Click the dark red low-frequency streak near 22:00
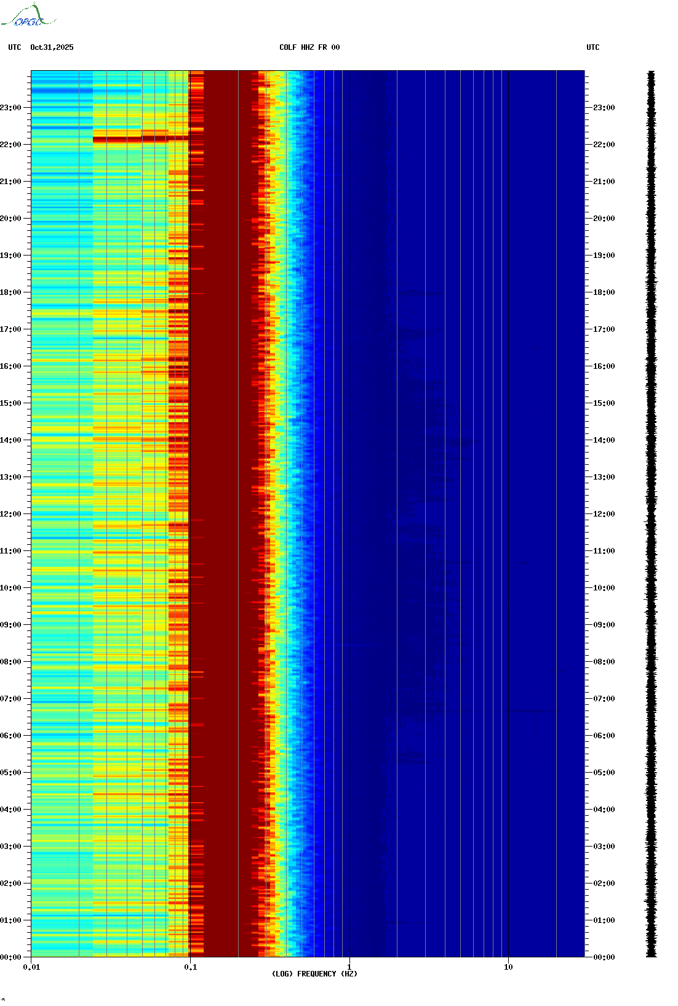Viewport: 678px width, 1006px height. pyautogui.click(x=140, y=139)
